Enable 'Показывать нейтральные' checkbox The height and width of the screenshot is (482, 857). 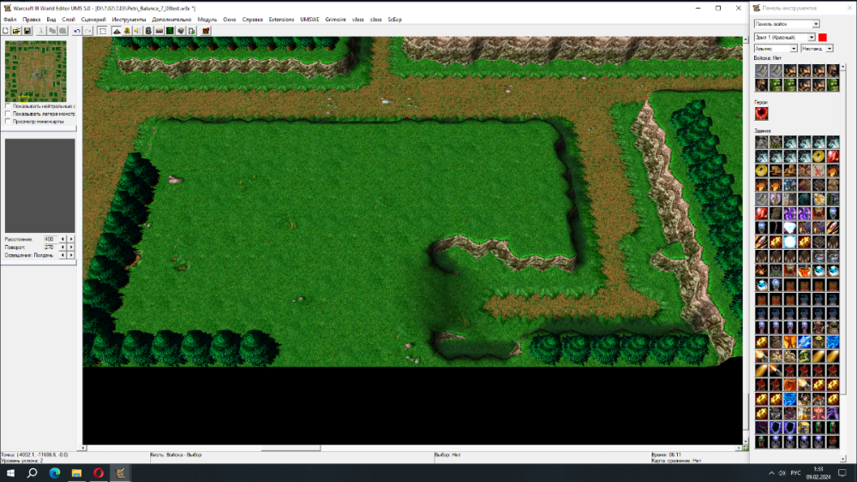click(x=8, y=106)
